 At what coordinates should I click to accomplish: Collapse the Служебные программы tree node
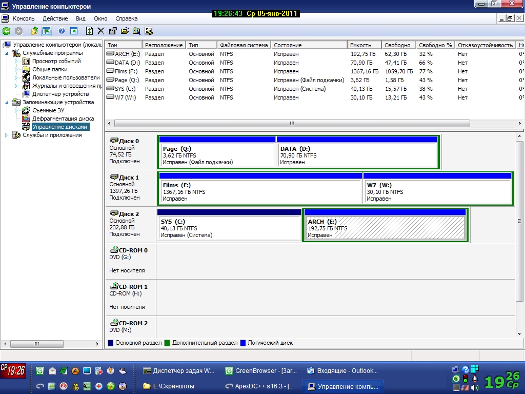7,53
